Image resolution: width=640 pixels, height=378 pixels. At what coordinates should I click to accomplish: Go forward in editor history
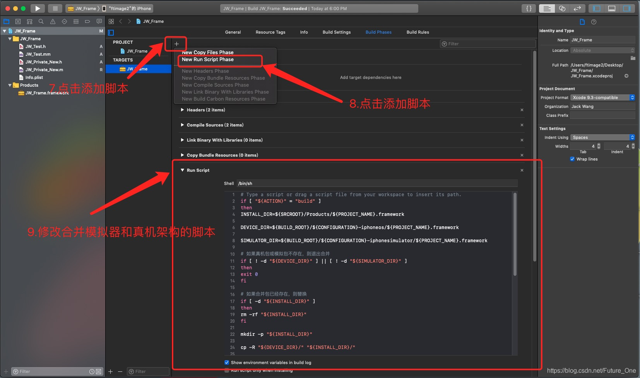point(129,21)
